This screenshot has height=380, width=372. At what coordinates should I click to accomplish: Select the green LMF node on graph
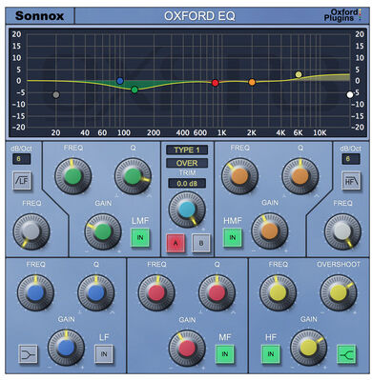point(134,90)
